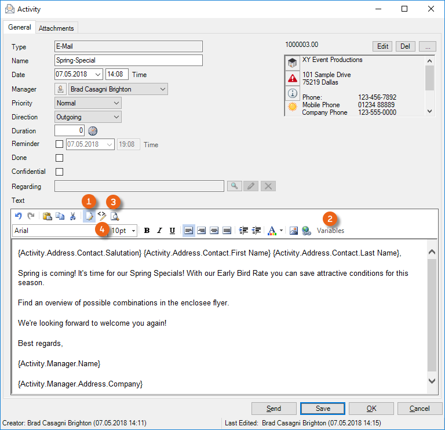This screenshot has width=445, height=430.
Task: Enable the Reminder checkbox
Action: tap(59, 144)
